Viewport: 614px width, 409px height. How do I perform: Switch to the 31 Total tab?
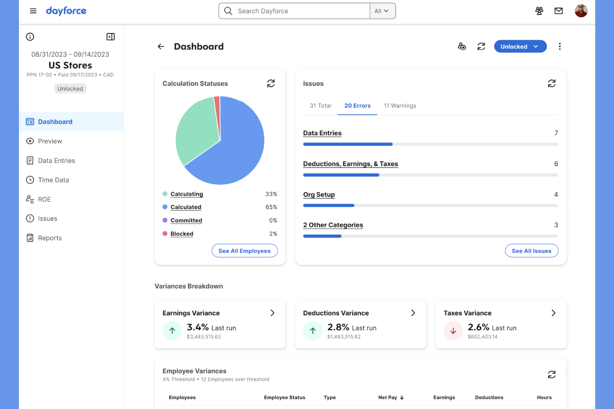[320, 106]
